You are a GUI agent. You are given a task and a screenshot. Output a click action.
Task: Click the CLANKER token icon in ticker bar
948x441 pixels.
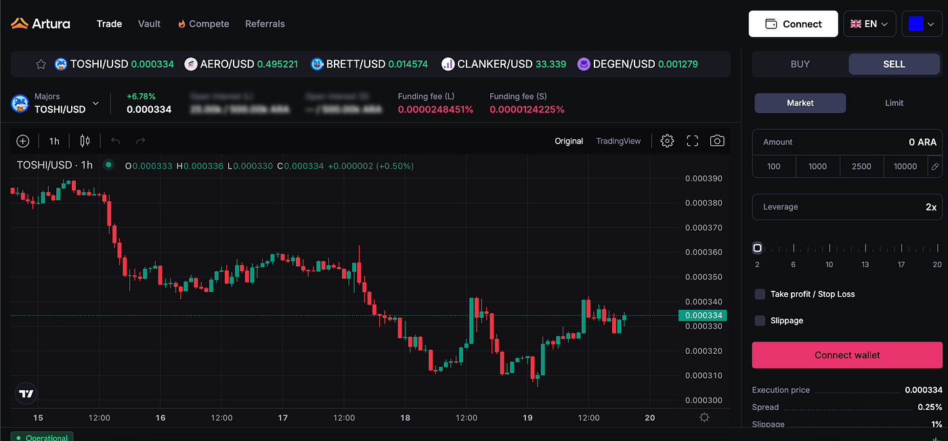coord(448,64)
